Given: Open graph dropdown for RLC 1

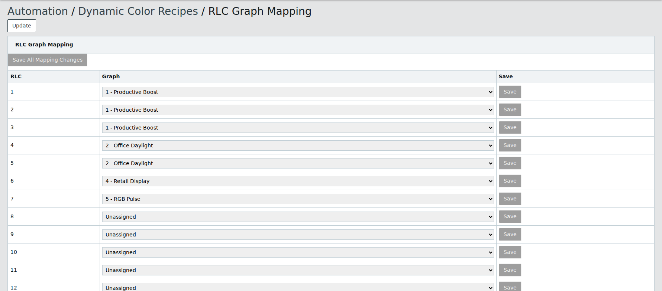Looking at the screenshot, I should point(298,92).
